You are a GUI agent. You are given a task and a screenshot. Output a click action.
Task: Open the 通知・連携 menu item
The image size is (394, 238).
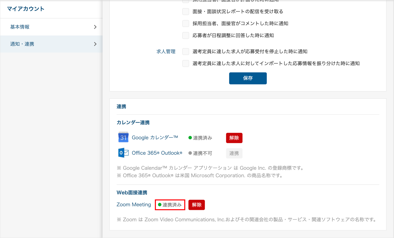click(x=51, y=44)
